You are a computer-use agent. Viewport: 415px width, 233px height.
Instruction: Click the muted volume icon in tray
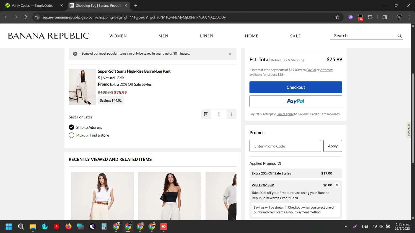[382, 227]
